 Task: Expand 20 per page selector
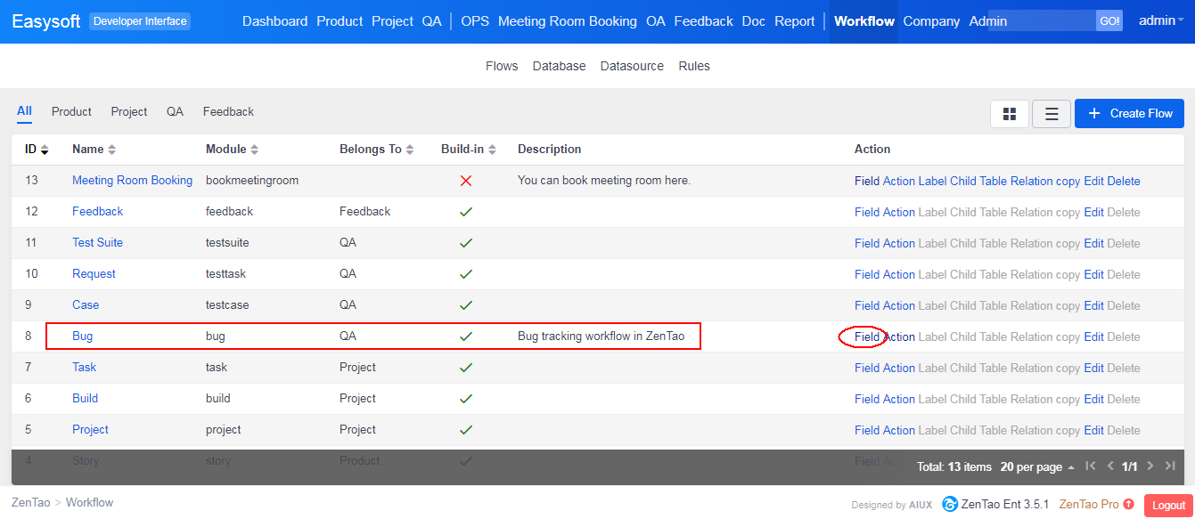pos(1036,467)
